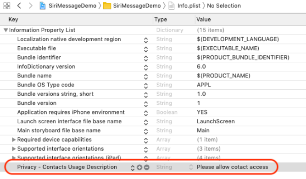Go forward with the right chevron
306x179 pixels.
tap(30, 5)
